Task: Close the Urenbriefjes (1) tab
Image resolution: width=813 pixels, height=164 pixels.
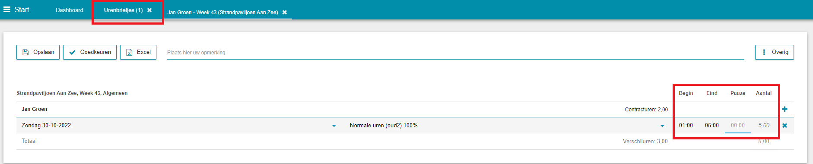Action: pos(149,10)
